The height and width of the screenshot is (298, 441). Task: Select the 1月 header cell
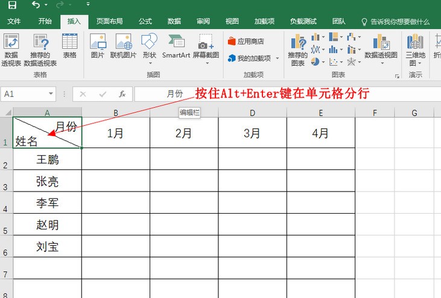116,132
